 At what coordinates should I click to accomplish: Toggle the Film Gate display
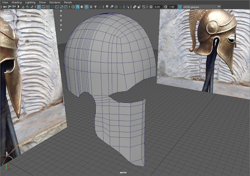[43, 7]
